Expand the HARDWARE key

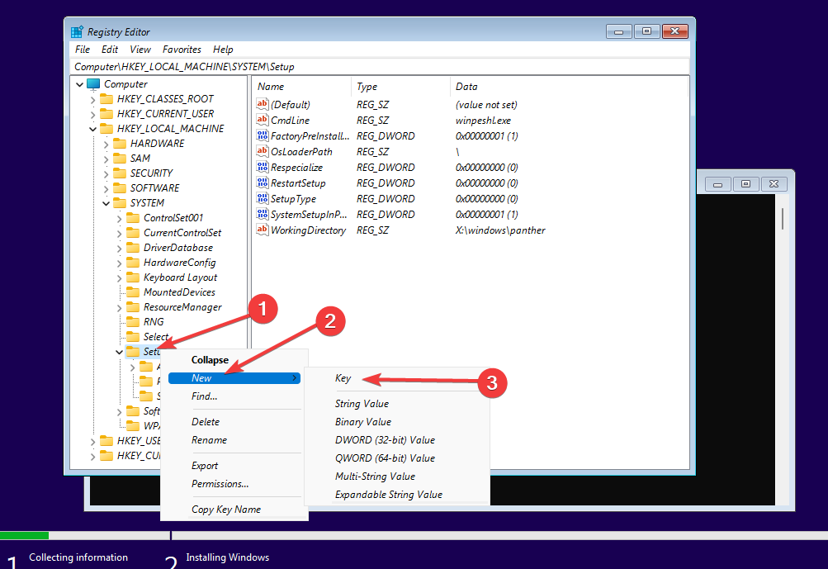click(106, 144)
